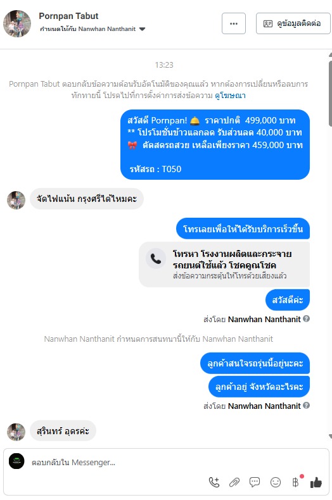Open the emoji smiley picker
The image size is (332, 500).
[276, 482]
